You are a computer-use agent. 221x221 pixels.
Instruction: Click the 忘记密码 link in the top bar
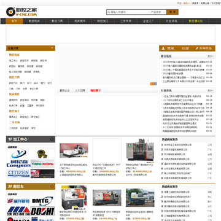pos(216,3)
